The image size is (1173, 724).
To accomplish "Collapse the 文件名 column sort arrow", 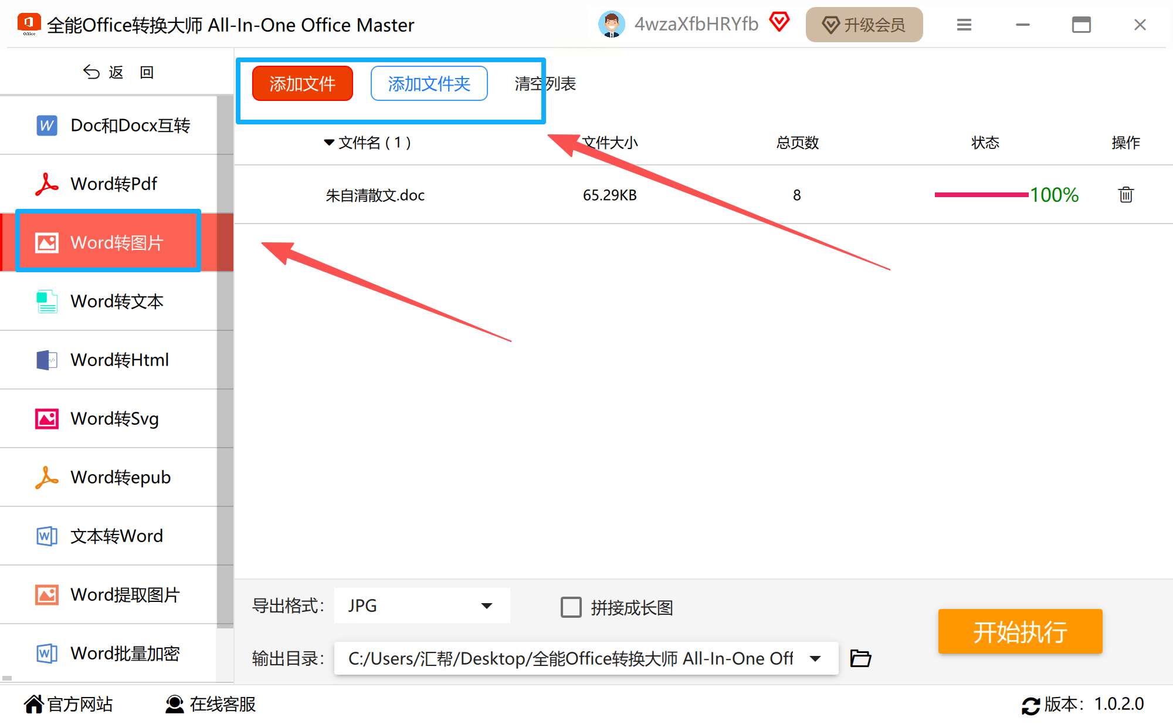I will 329,143.
